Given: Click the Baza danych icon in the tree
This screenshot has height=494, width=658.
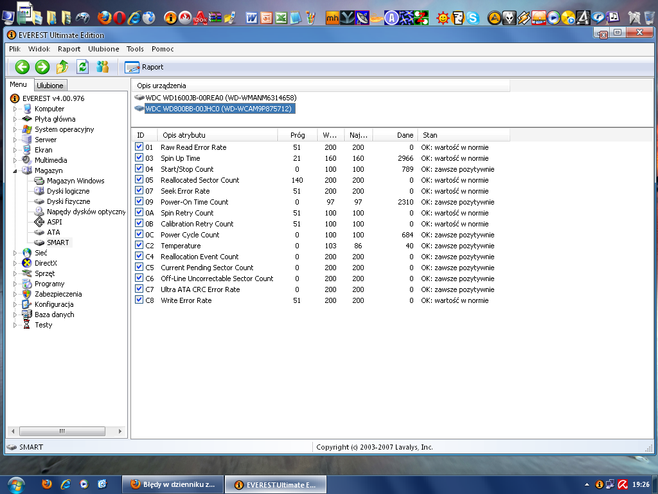Looking at the screenshot, I should tap(27, 315).
